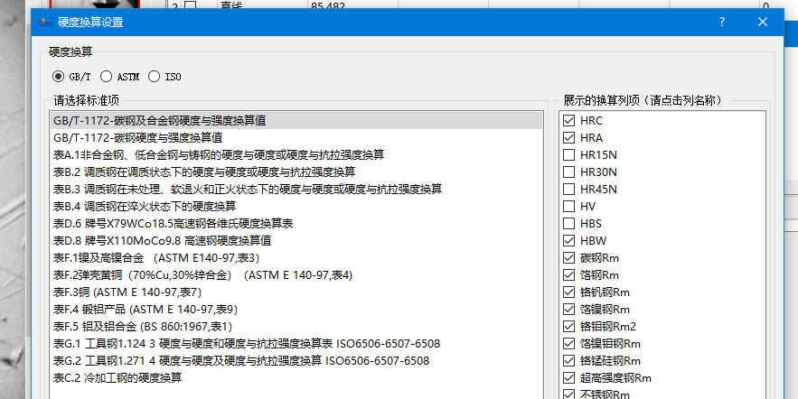
Task: Select 表D.8 牌号X110MoCo9.8 高速钢 row
Action: click(x=296, y=241)
